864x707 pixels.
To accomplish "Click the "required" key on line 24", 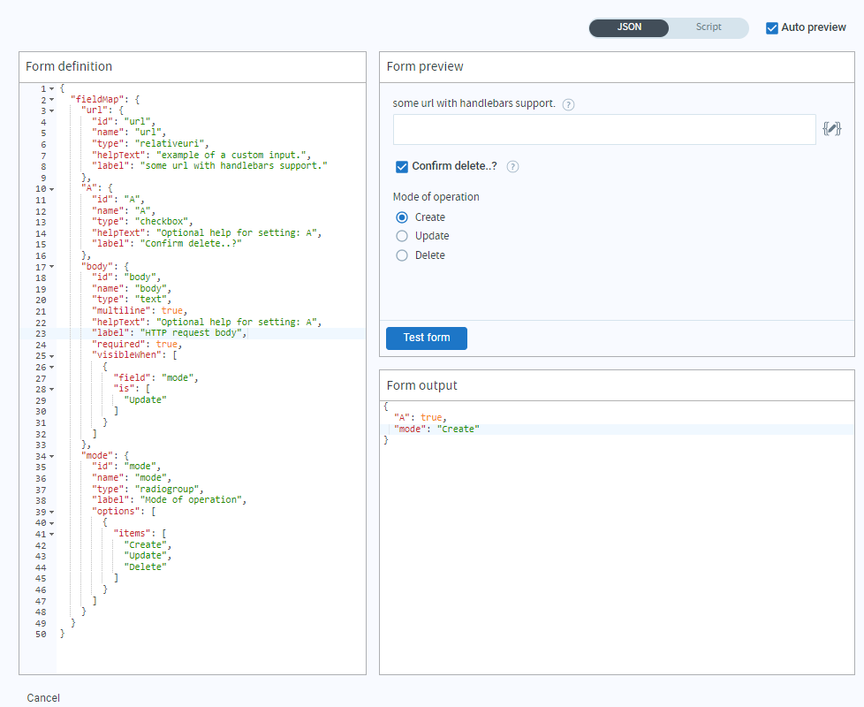I will (x=121, y=345).
